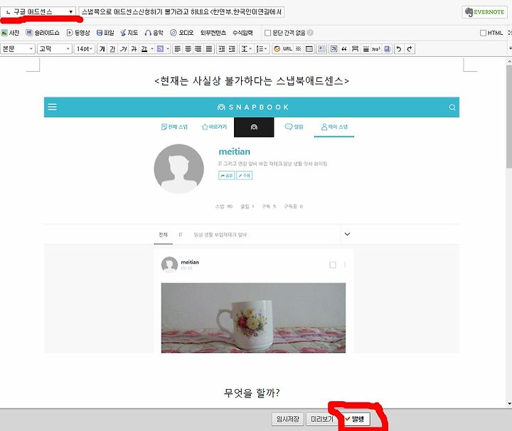Screen dimensions: 512x431
Task: Open 수식입력 formula input option
Action: point(242,33)
